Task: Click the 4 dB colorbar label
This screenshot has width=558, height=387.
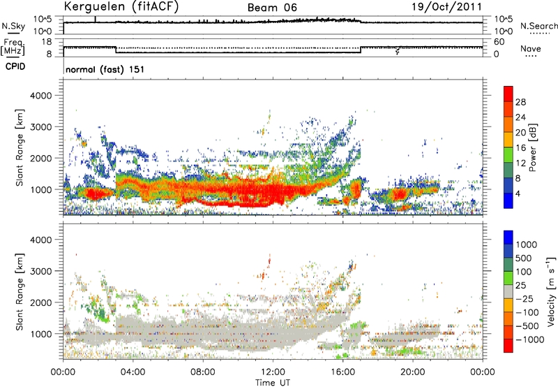Action: pos(518,193)
